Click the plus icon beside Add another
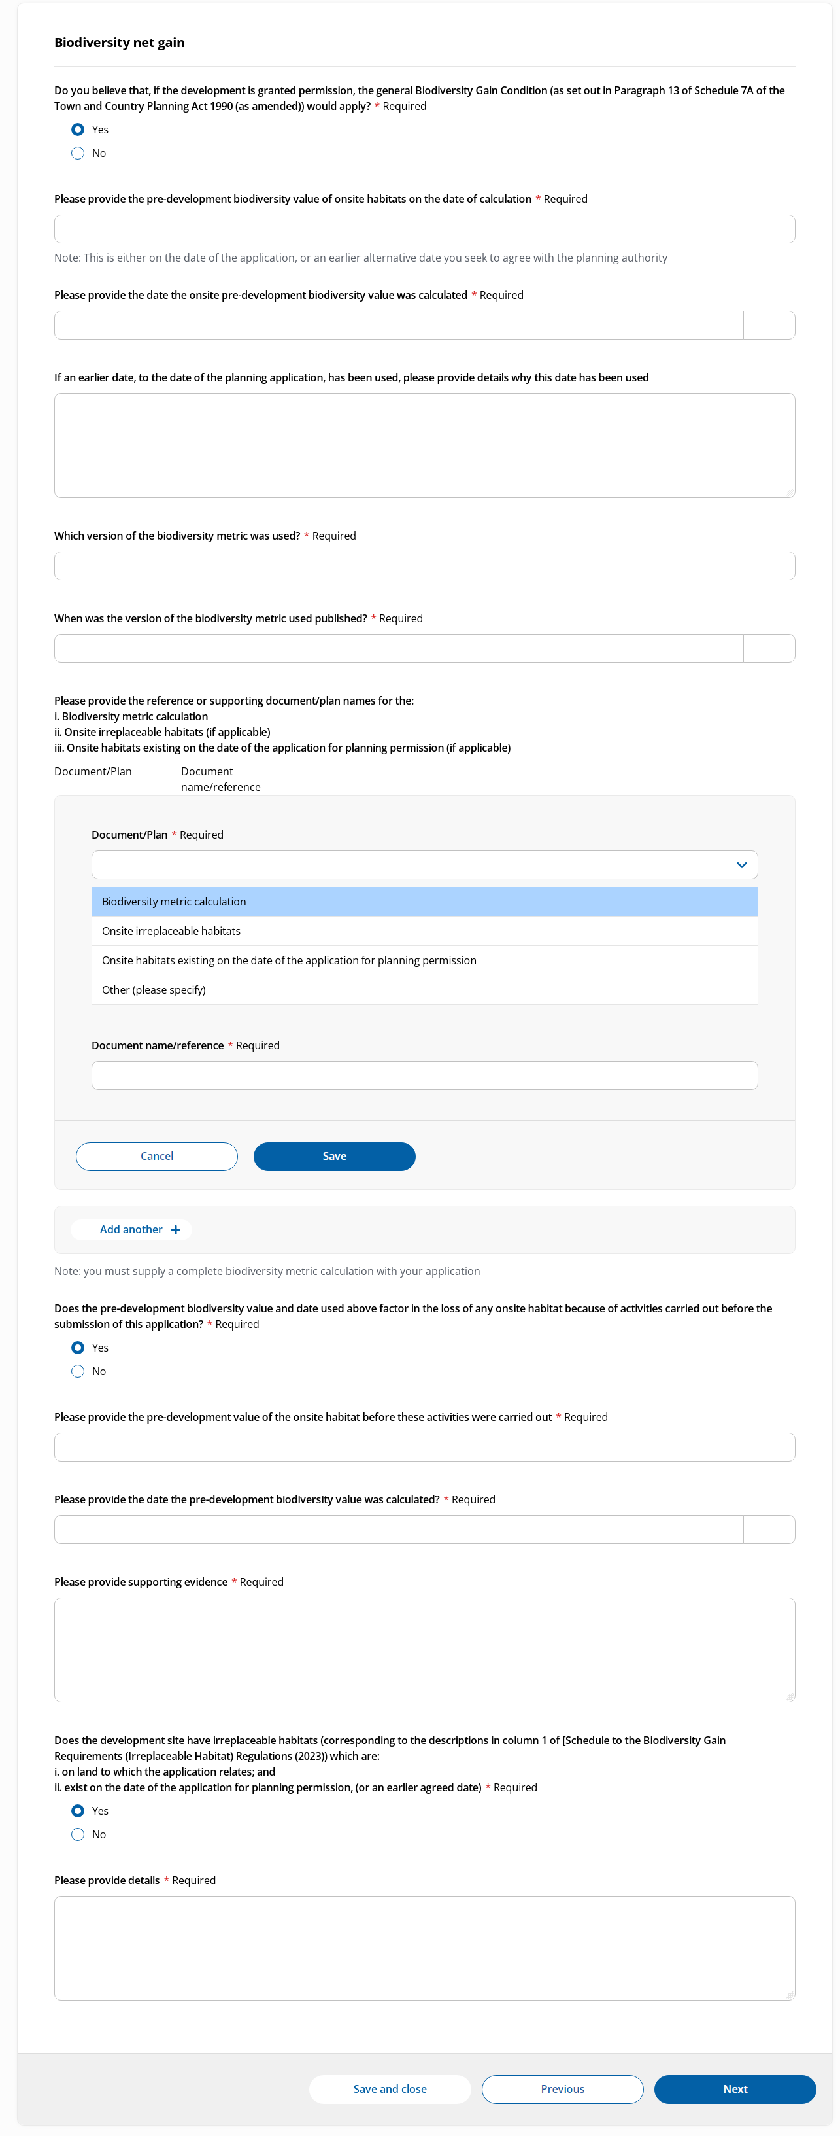Image resolution: width=840 pixels, height=2136 pixels. 176,1230
